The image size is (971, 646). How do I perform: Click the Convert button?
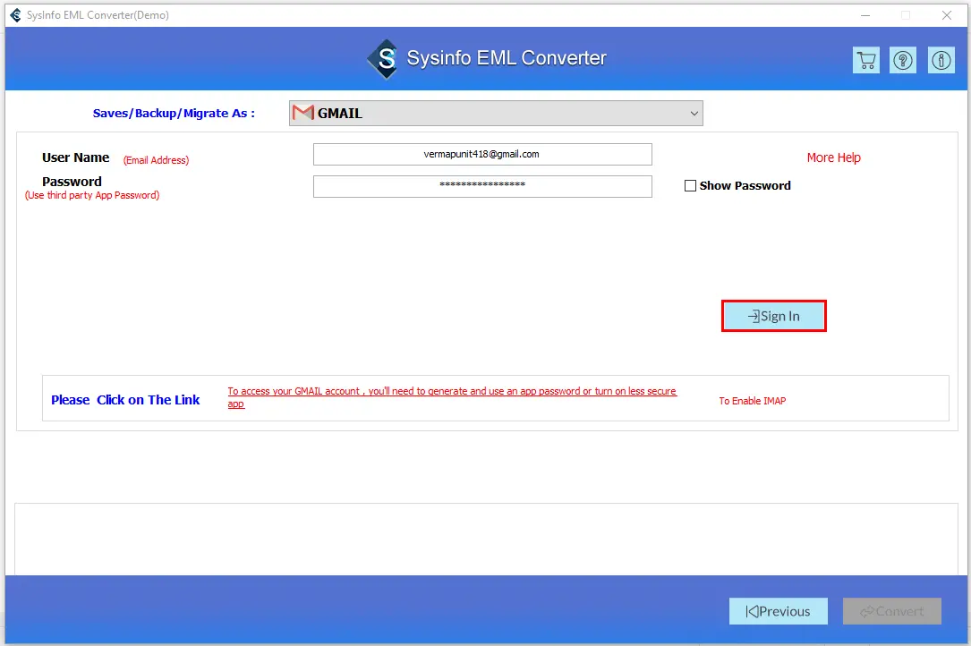891,611
